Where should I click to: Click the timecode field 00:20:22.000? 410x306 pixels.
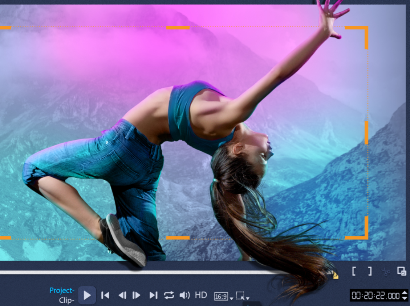(x=376, y=295)
